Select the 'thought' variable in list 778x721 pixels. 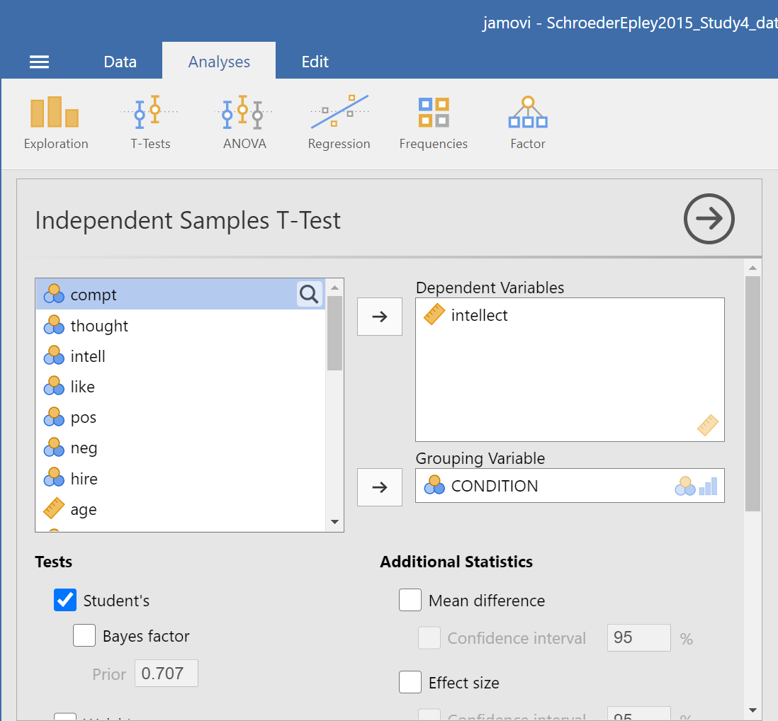[99, 326]
